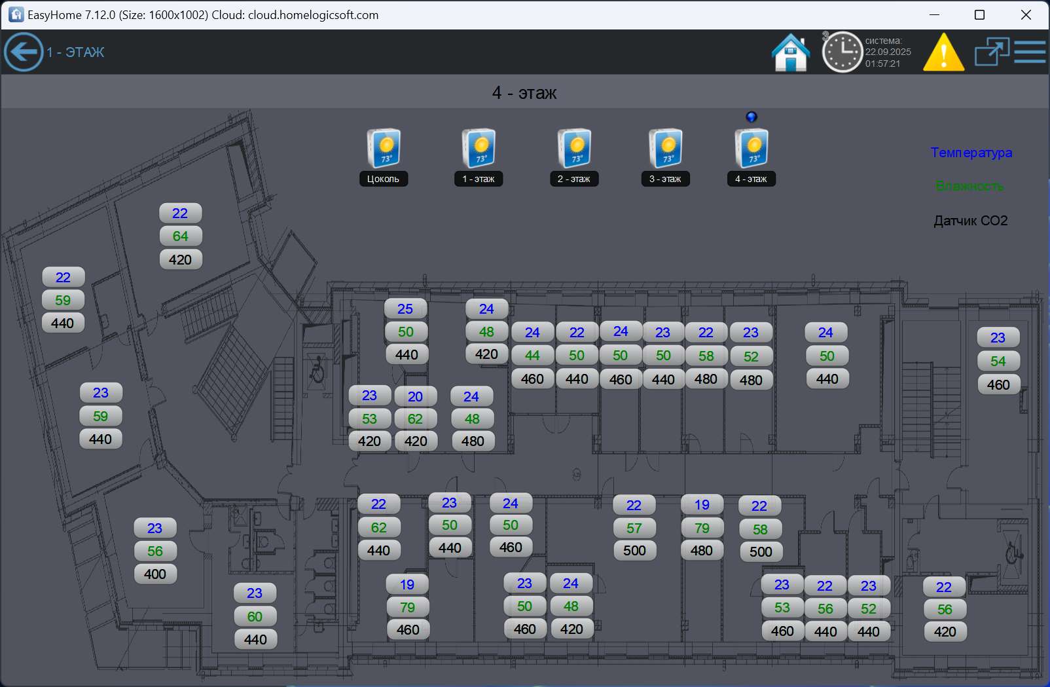Toggle the Температура legend label
1050x687 pixels.
[x=971, y=153]
